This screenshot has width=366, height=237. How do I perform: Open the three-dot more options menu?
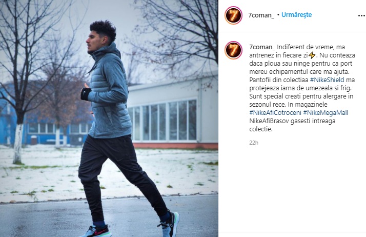click(361, 15)
